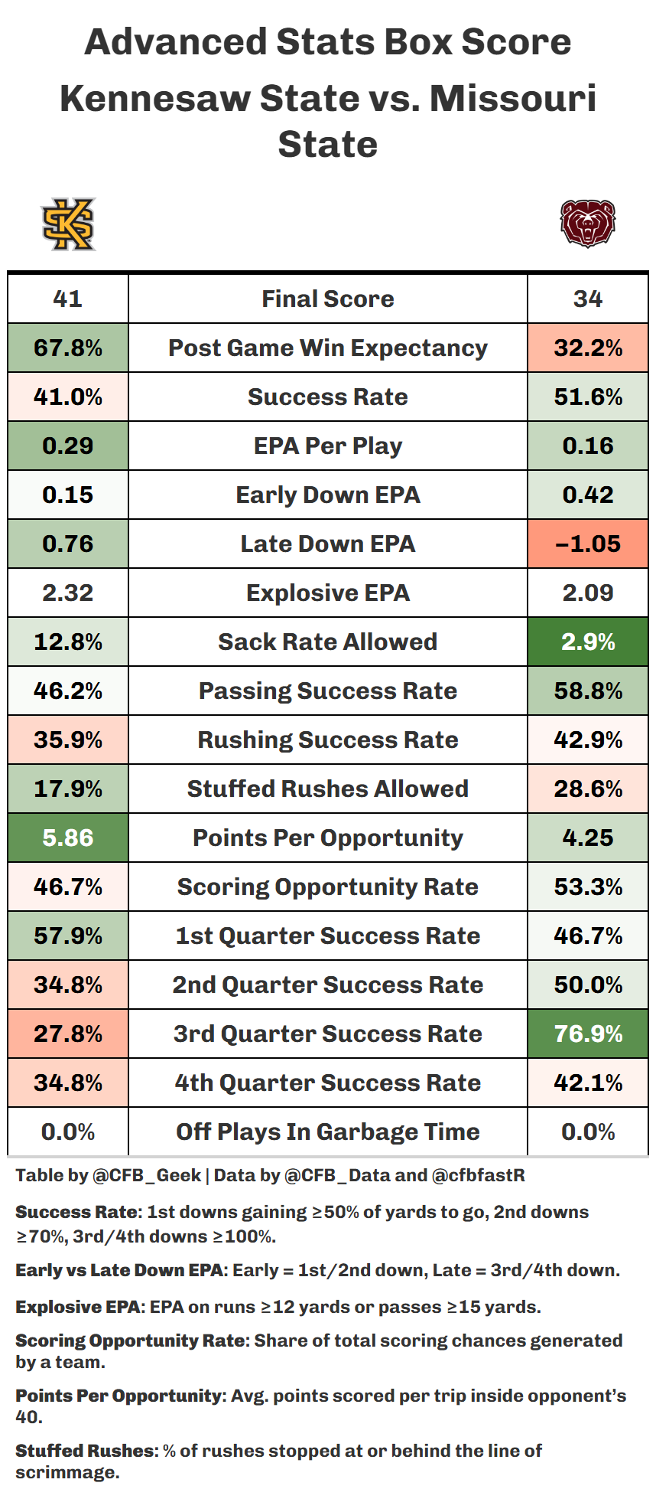
Task: Click the green 5.86 Points Per Opportunity cell
Action: (x=68, y=838)
